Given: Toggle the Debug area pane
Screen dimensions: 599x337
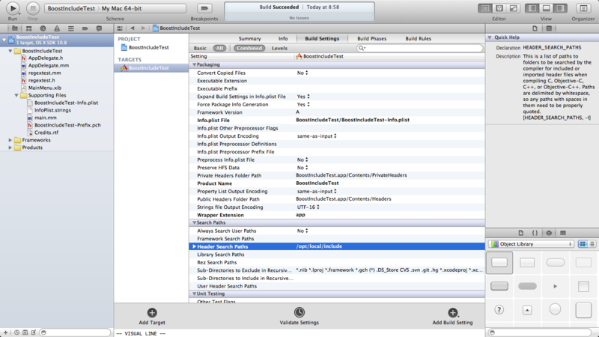Looking at the screenshot, I should click(x=547, y=8).
